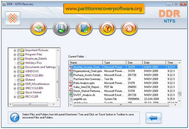This screenshot has height=129, width=189.
Task: Click the PDF icon of Sales_Item234_Report
Action: [x=71, y=87]
